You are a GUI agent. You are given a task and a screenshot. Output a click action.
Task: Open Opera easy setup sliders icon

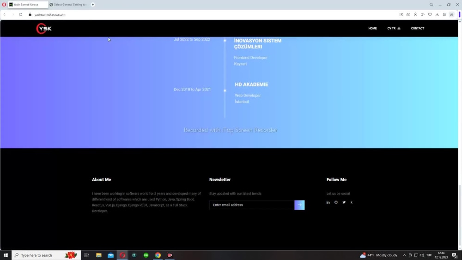444,14
